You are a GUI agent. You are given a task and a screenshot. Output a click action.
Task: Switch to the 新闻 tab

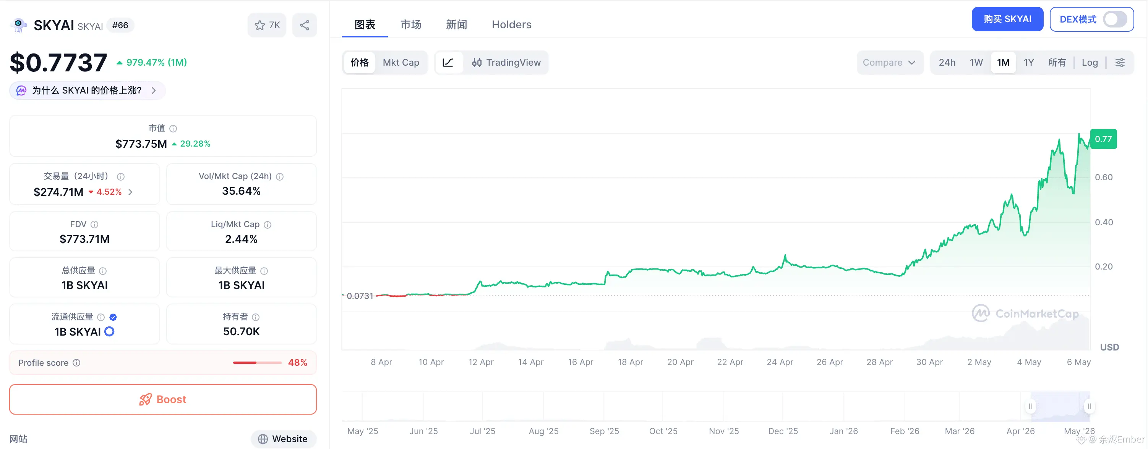(456, 24)
